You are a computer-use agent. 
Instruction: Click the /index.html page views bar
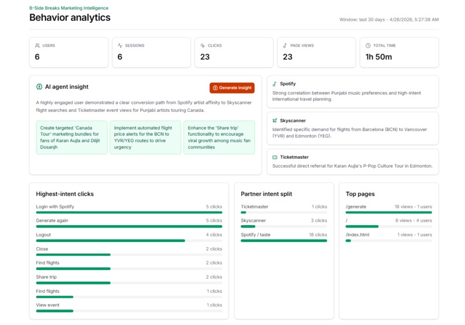coord(389,241)
